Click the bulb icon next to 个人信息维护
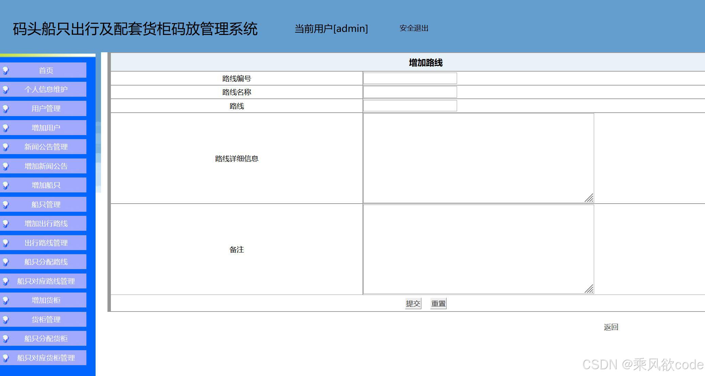Viewport: 705px width, 376px height. (6, 90)
